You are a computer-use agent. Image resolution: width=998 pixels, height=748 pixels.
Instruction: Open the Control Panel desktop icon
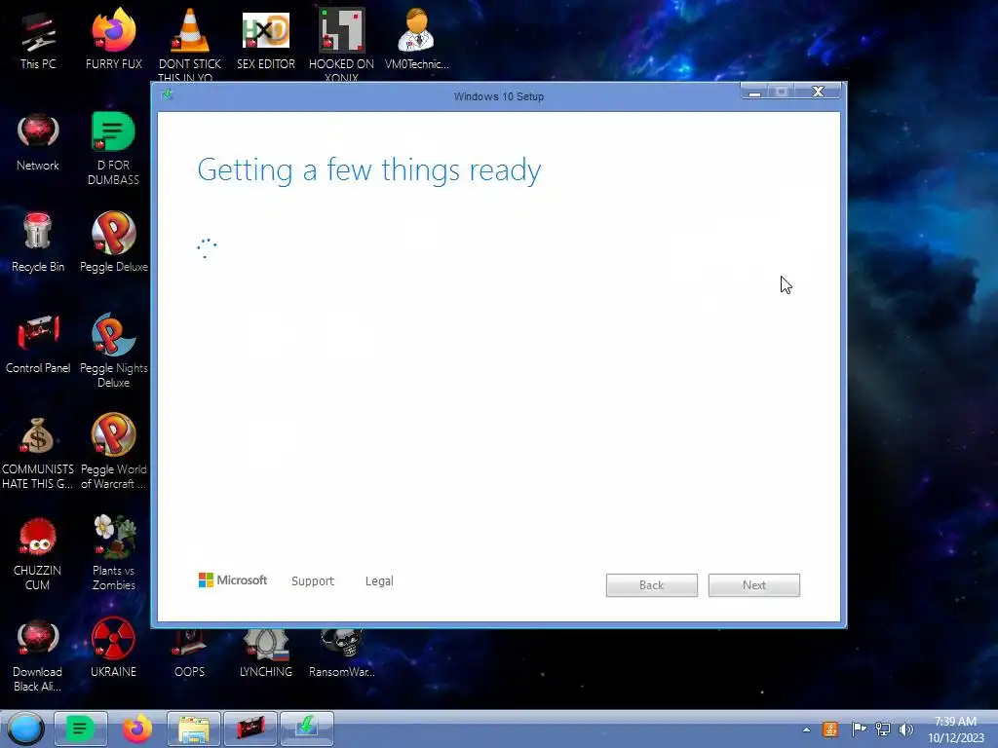click(x=38, y=344)
